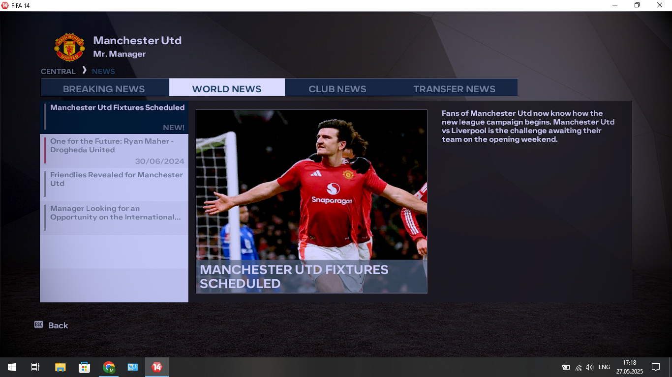Click the ENG language indicator
Screen dimensions: 672x377
point(604,367)
